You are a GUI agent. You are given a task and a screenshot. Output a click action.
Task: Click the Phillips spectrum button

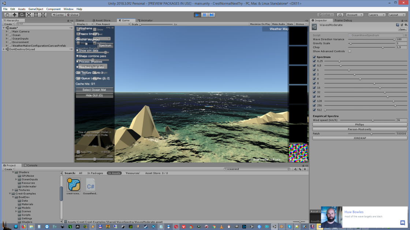coord(360,124)
